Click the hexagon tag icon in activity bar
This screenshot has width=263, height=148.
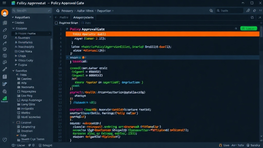(x=5, y=37)
